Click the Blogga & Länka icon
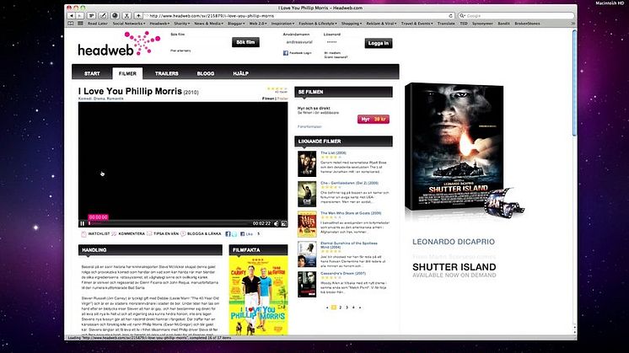Screen dimensions: 629x353 (183, 234)
